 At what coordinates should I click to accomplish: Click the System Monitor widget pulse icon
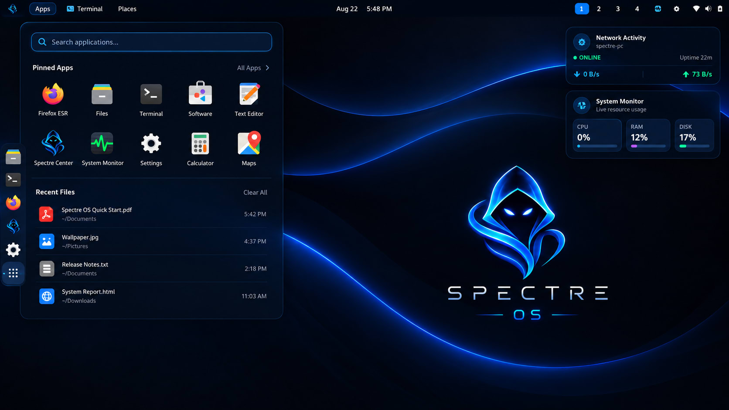coord(582,105)
